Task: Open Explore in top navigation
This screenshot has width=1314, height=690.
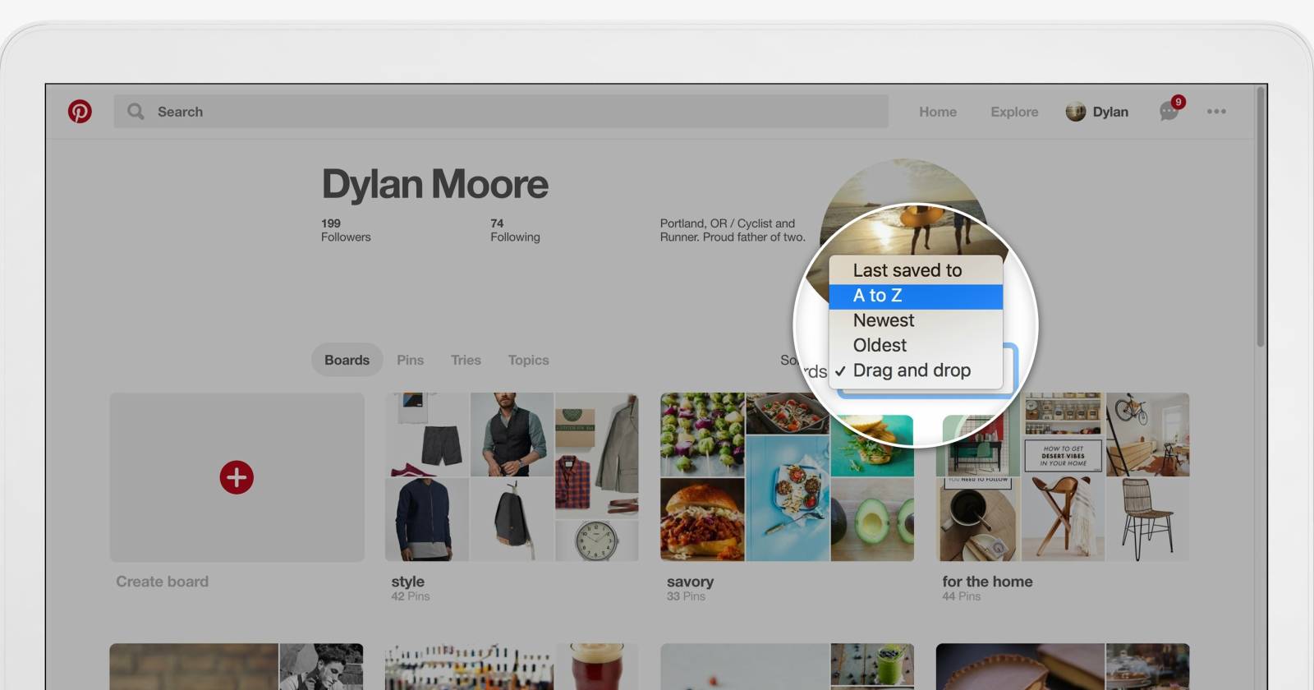Action: [1014, 112]
